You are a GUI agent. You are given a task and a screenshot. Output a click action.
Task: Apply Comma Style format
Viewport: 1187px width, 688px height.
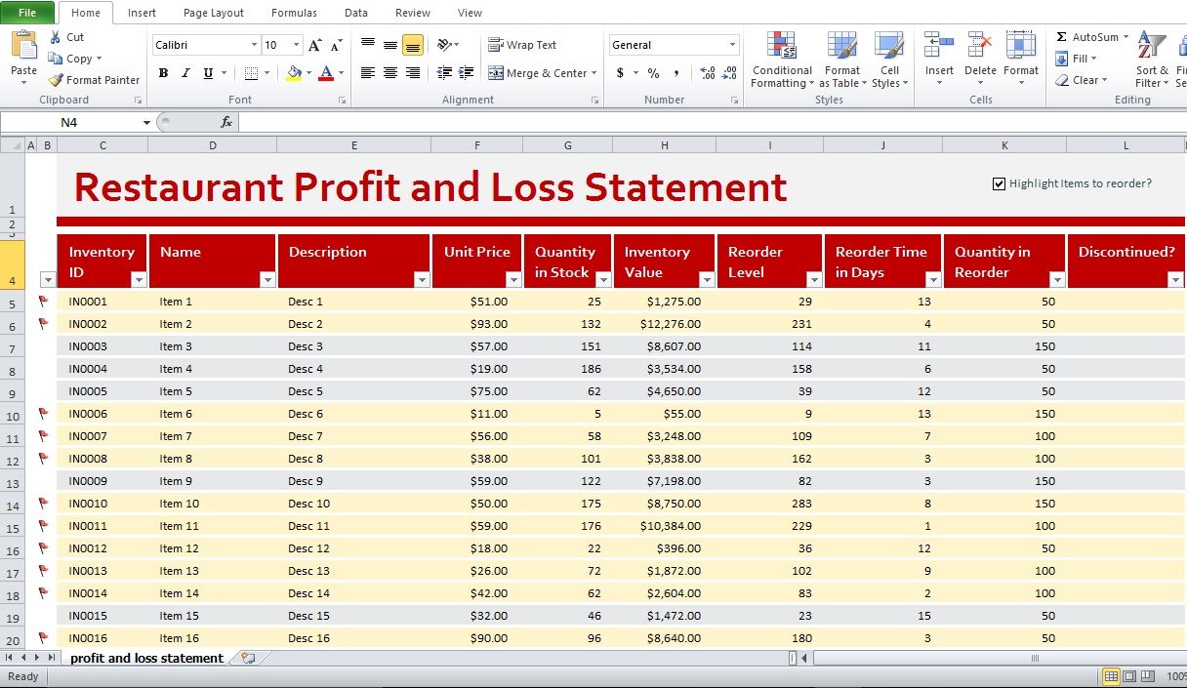click(676, 73)
